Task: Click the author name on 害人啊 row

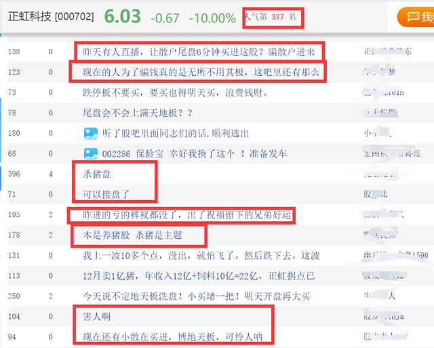Action: click(x=384, y=316)
